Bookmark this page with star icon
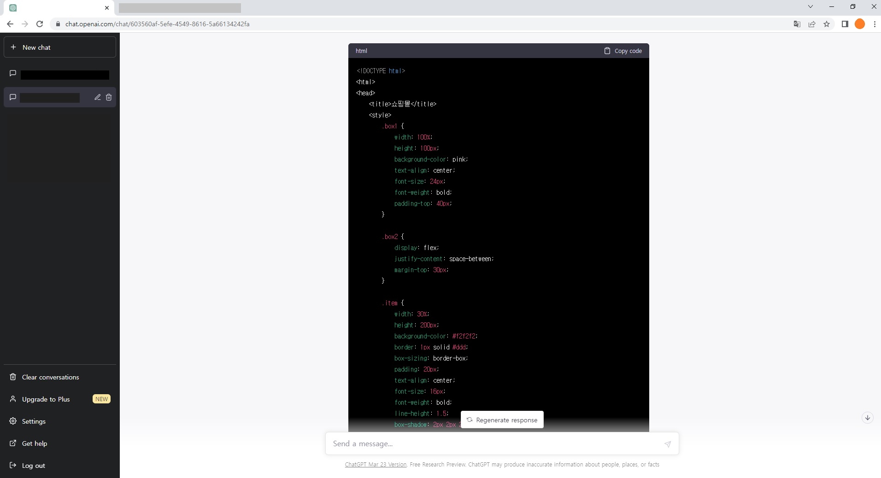Viewport: 881px width, 478px height. click(827, 24)
